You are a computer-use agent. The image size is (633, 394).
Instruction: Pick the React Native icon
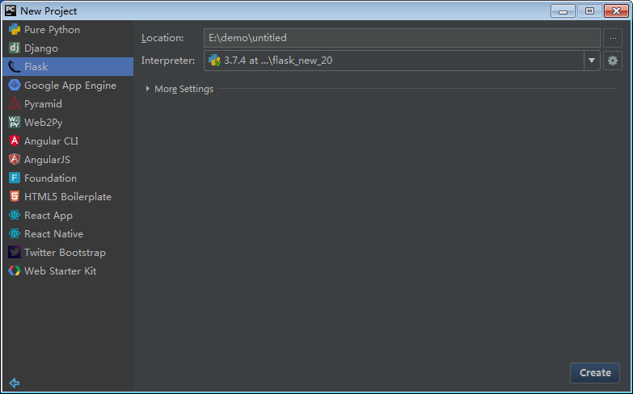pos(15,233)
